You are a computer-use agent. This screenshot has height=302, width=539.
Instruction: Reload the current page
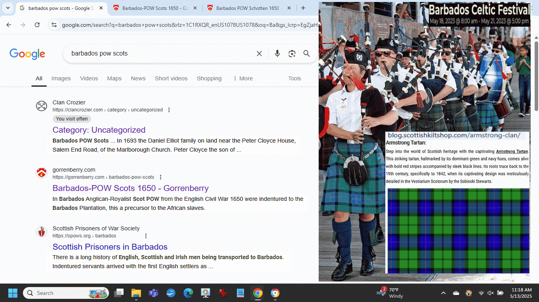37,25
